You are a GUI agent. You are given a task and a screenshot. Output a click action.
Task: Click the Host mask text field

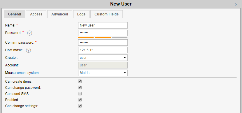[103, 50]
